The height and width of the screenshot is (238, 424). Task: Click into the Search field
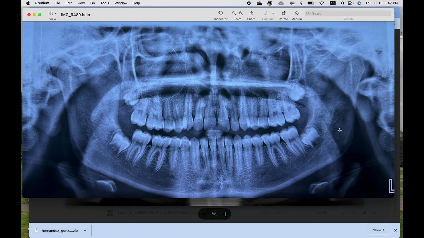(x=348, y=13)
